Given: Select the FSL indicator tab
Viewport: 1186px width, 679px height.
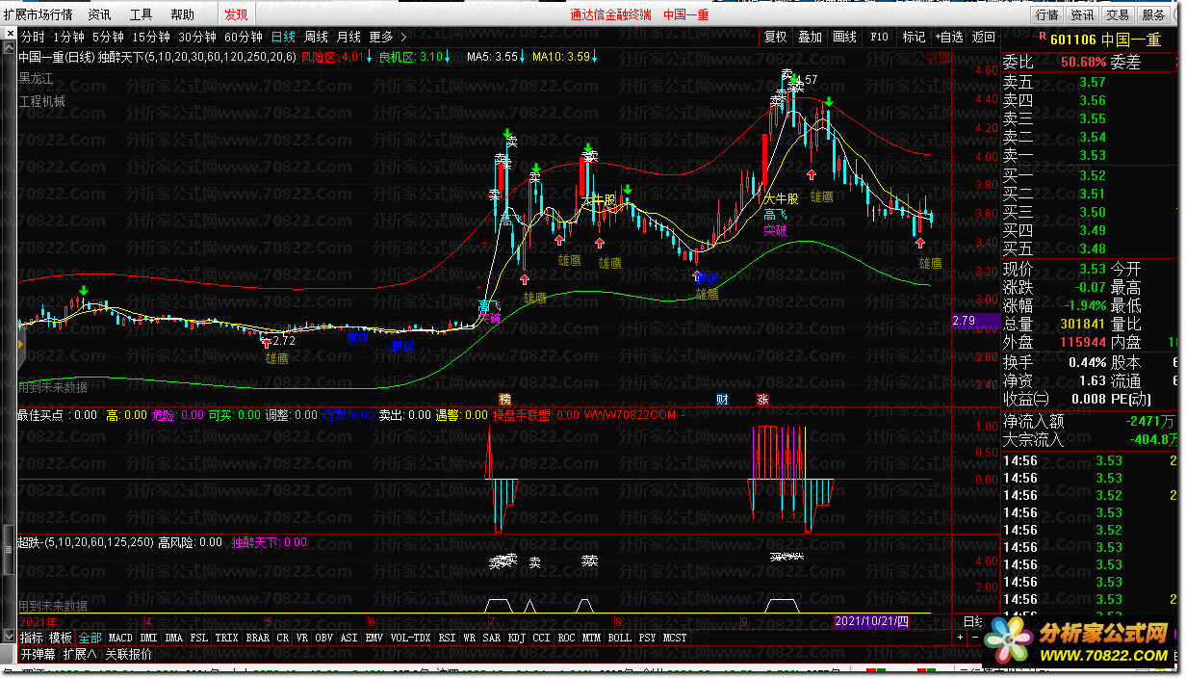Looking at the screenshot, I should [x=198, y=638].
